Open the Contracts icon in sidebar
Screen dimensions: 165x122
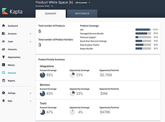pyautogui.click(x=4, y=49)
